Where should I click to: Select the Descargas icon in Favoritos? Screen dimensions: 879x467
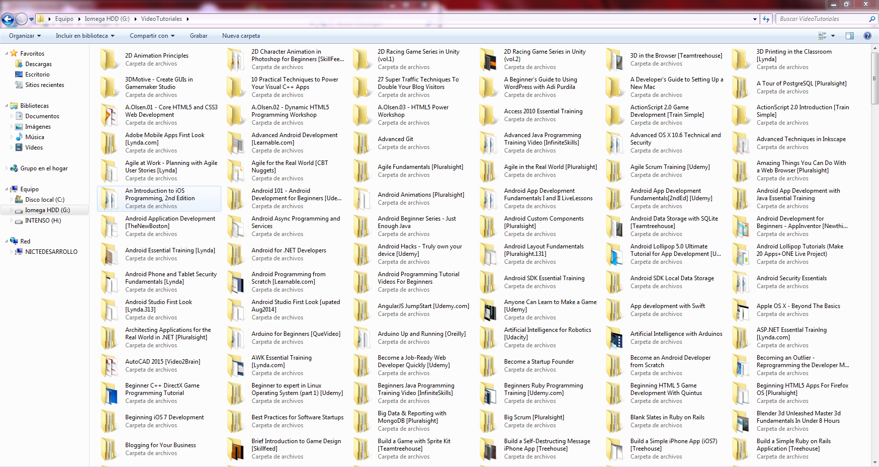click(x=19, y=64)
